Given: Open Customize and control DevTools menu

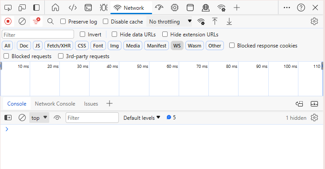Looking at the screenshot, I should point(287,8).
